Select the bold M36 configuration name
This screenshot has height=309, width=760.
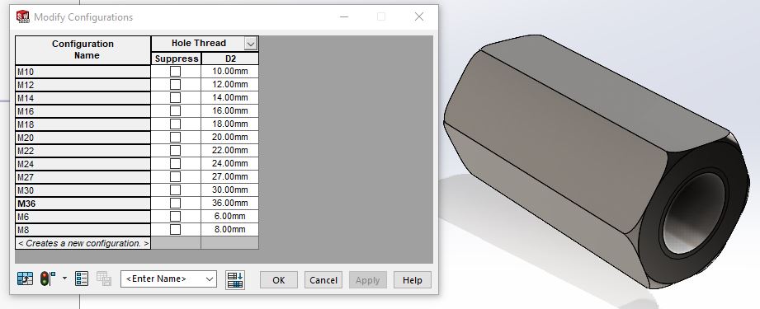click(83, 204)
